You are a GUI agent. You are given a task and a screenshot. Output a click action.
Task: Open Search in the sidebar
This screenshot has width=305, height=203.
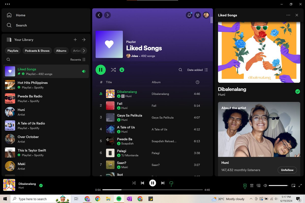click(17, 25)
